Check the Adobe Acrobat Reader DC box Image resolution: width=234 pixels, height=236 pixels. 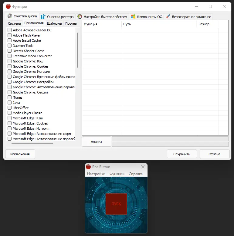10,30
